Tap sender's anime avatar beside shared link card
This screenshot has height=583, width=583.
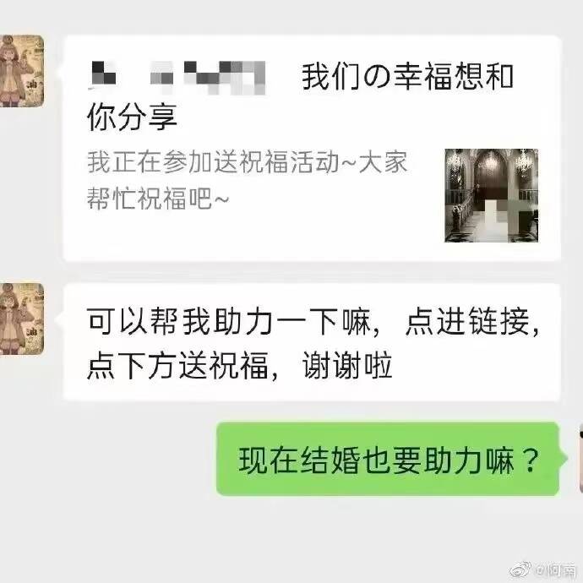pyautogui.click(x=22, y=71)
